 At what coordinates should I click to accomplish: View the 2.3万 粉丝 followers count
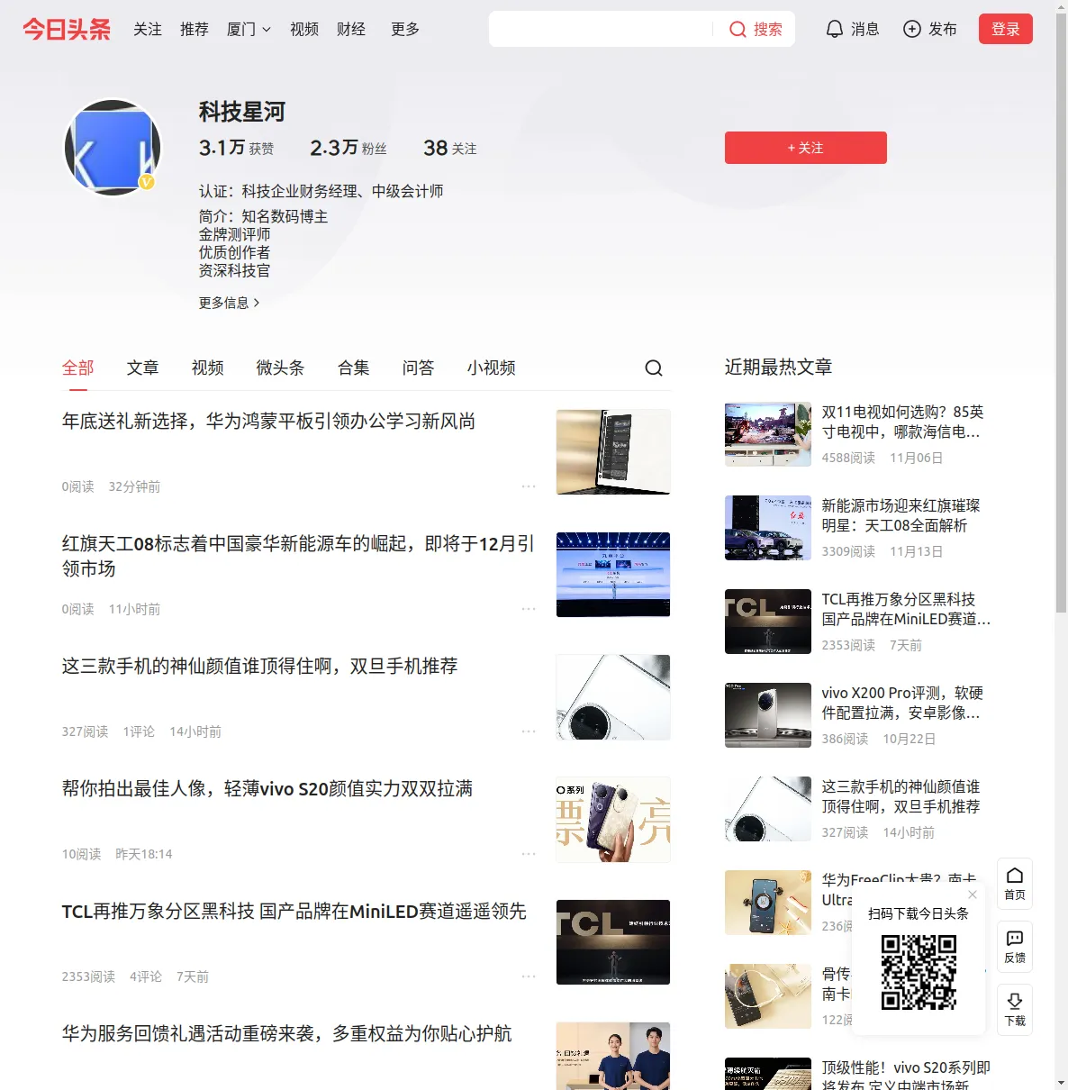(348, 148)
